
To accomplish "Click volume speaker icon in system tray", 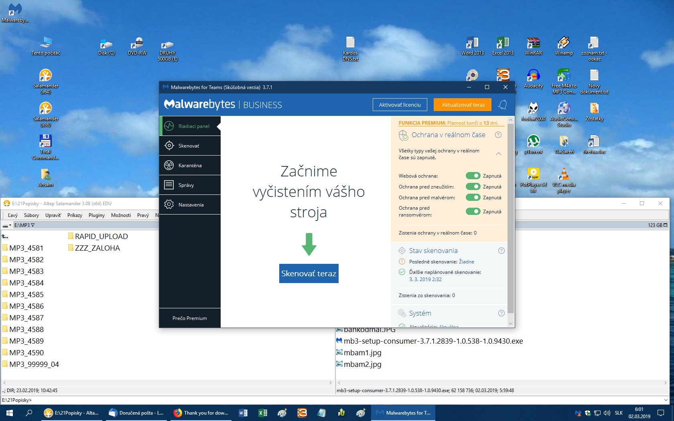I will coord(607,413).
